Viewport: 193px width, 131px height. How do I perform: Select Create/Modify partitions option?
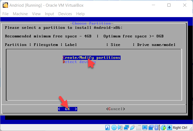coord(91,58)
